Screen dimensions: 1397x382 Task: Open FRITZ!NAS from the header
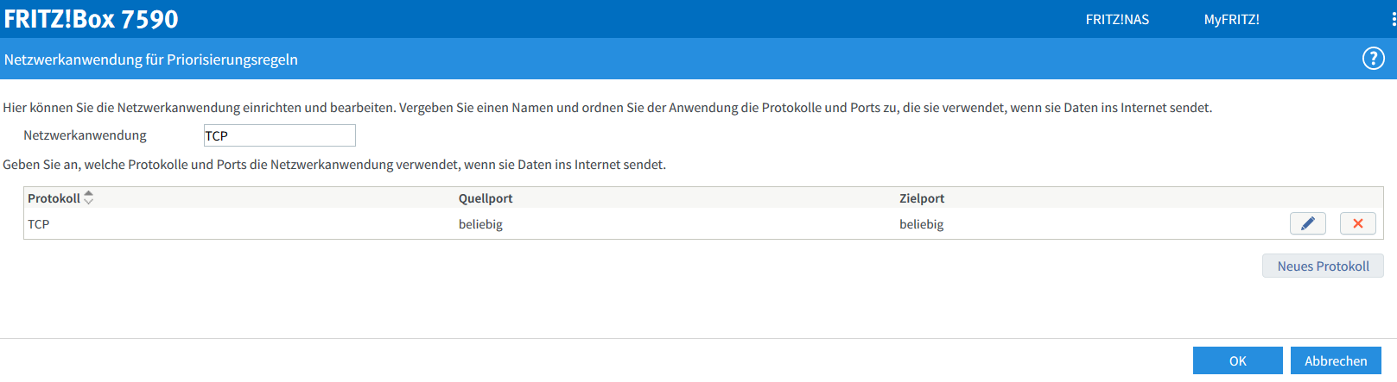coord(1117,19)
